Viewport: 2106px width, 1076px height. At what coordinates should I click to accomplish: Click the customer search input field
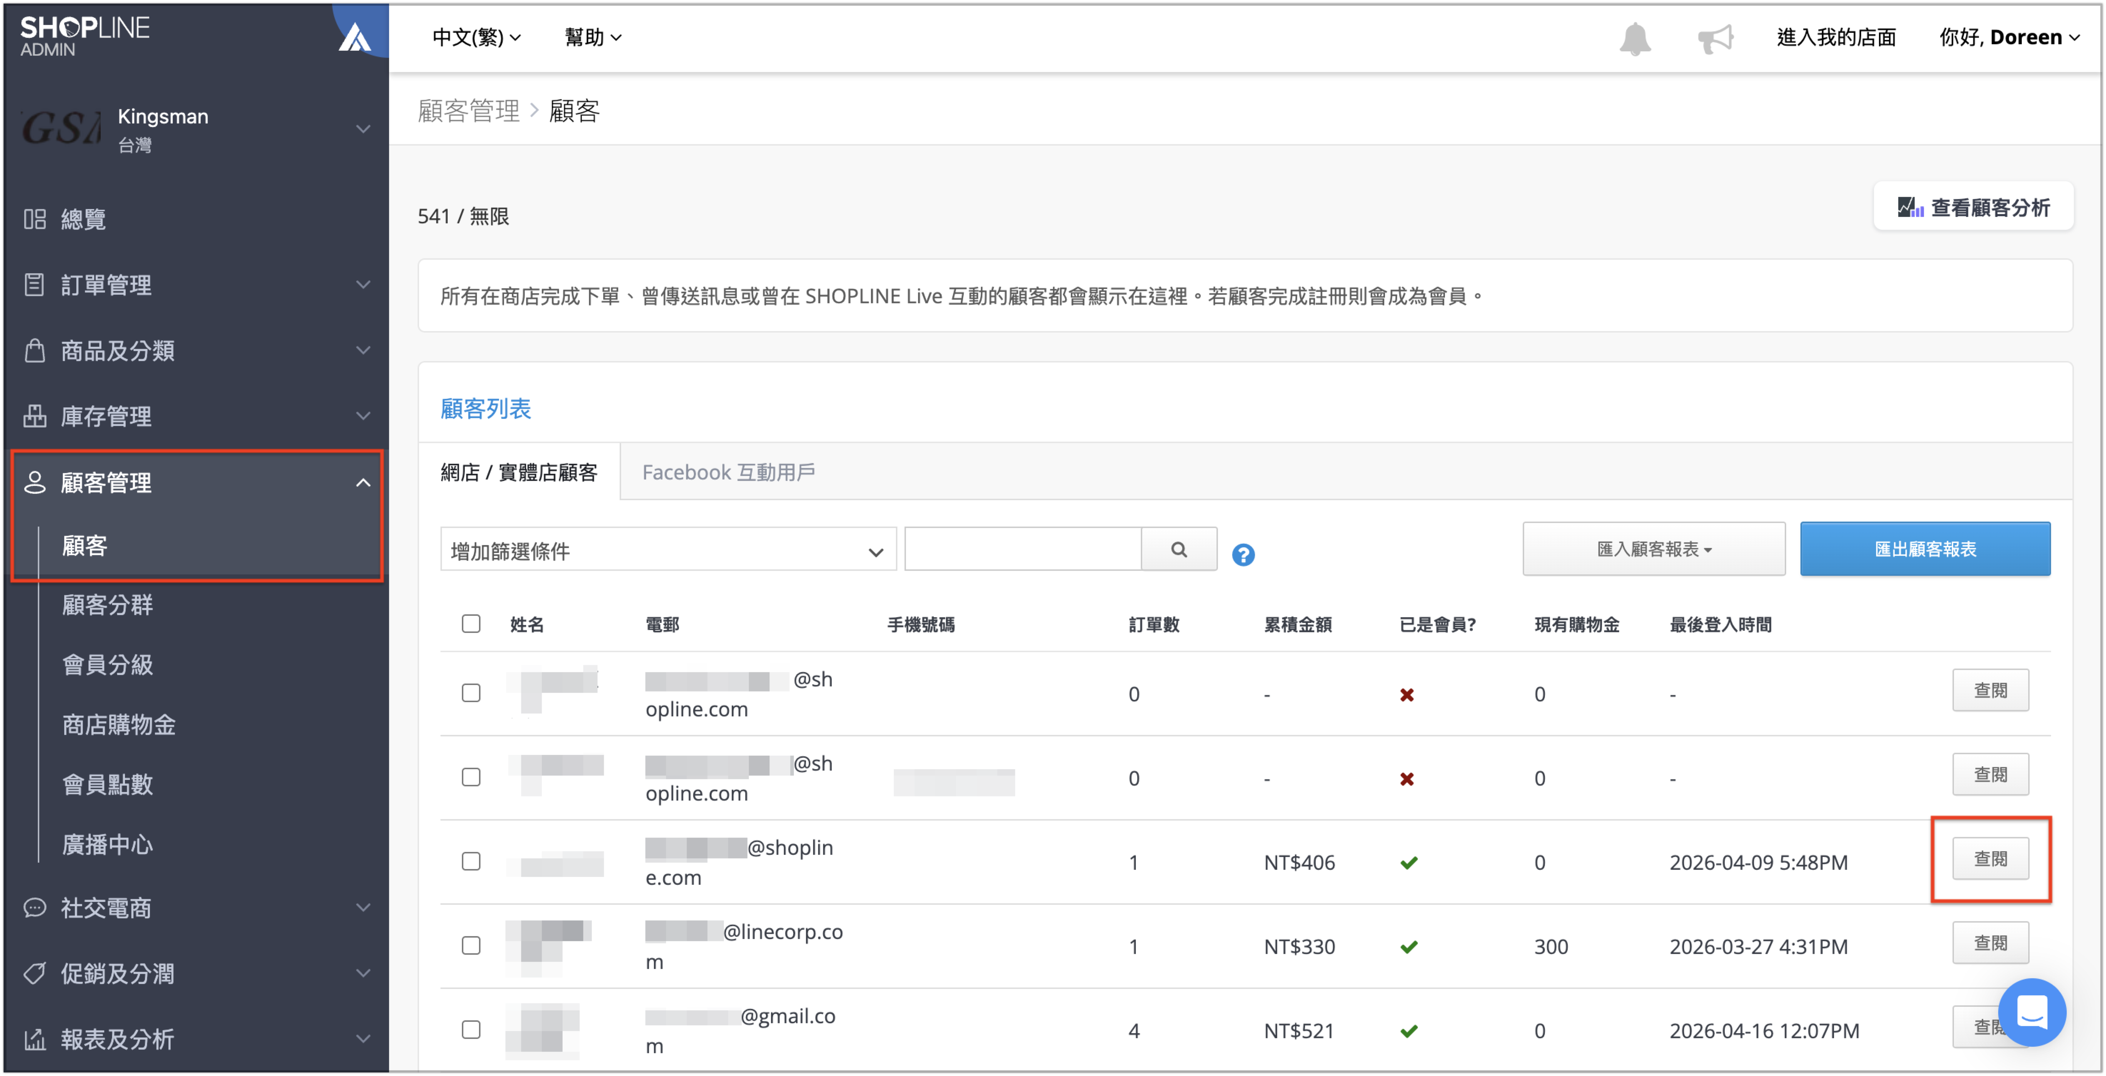1023,549
